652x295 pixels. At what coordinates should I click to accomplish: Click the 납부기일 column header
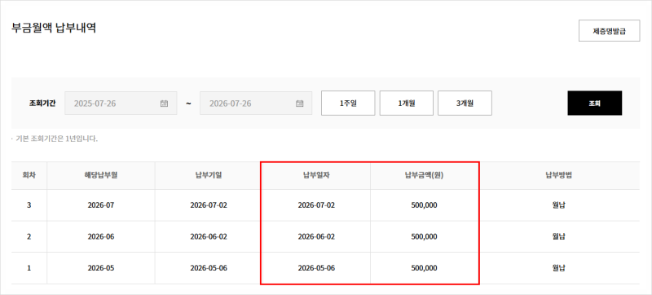coord(209,175)
